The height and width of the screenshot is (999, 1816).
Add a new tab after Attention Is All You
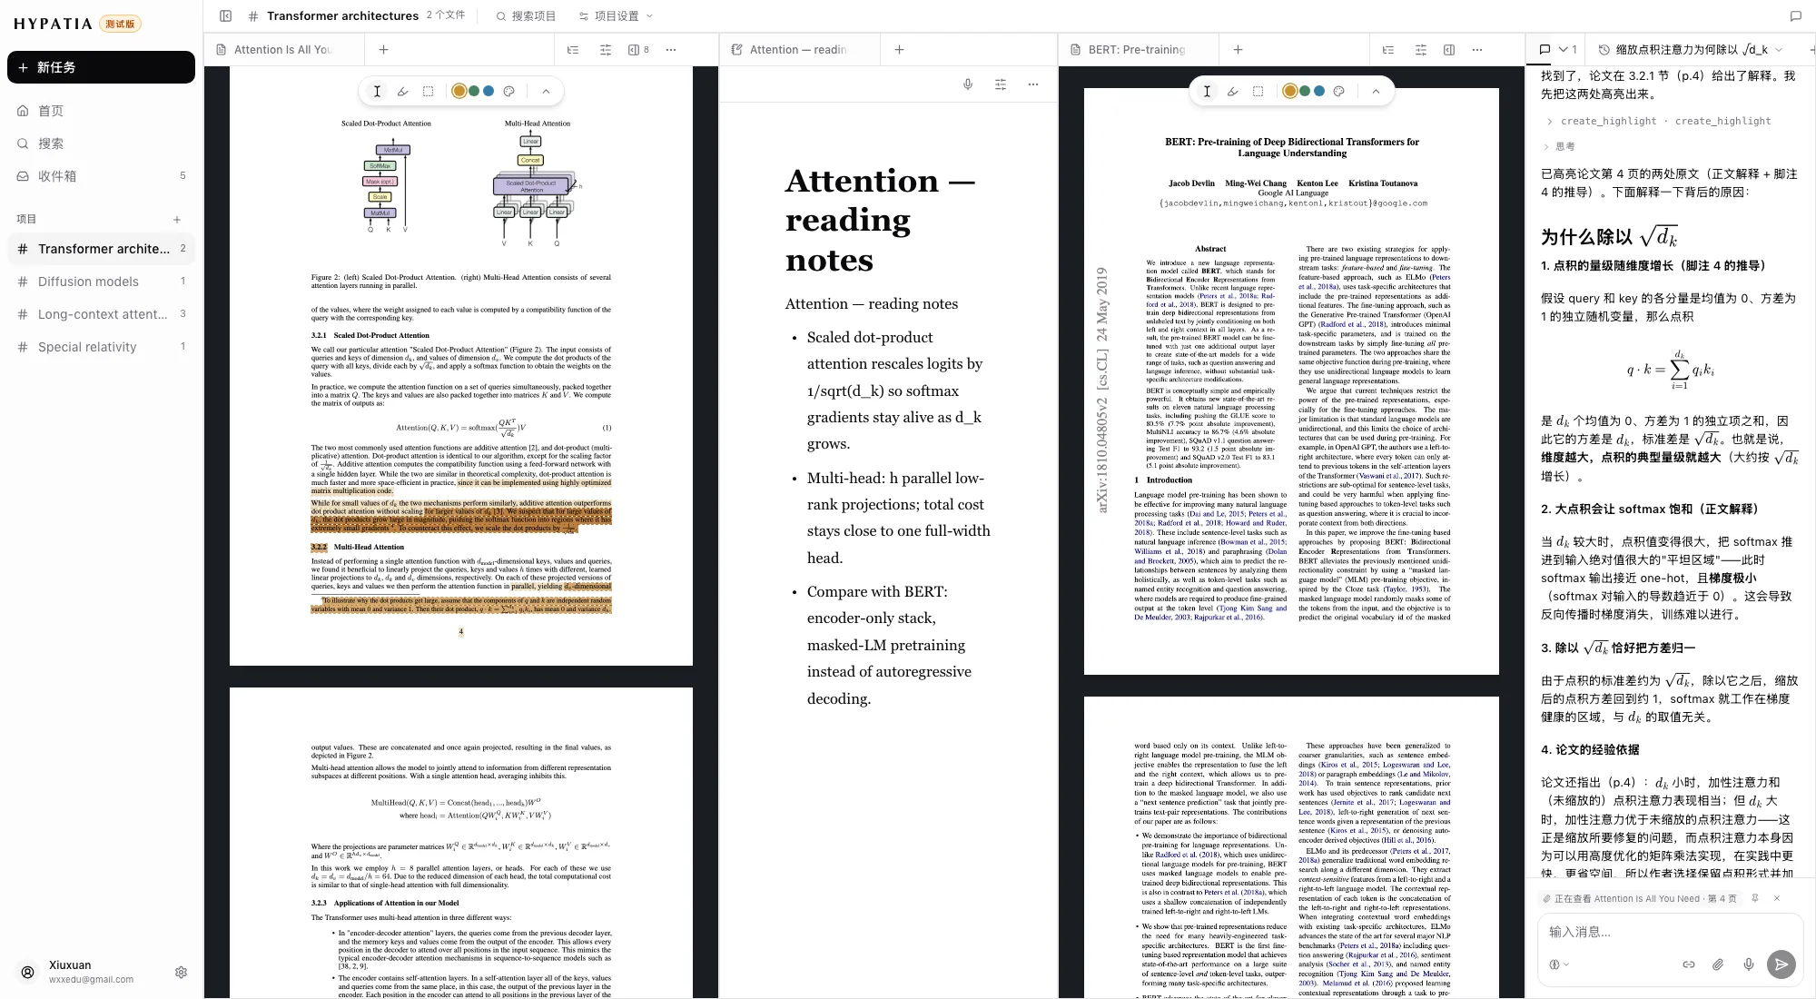point(383,50)
